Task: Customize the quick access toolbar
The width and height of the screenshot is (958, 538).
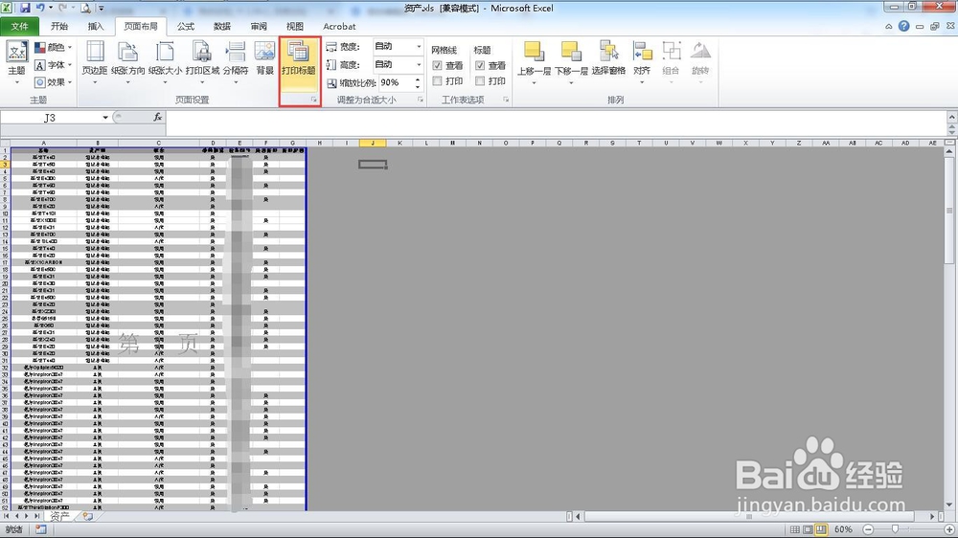Action: 101,9
